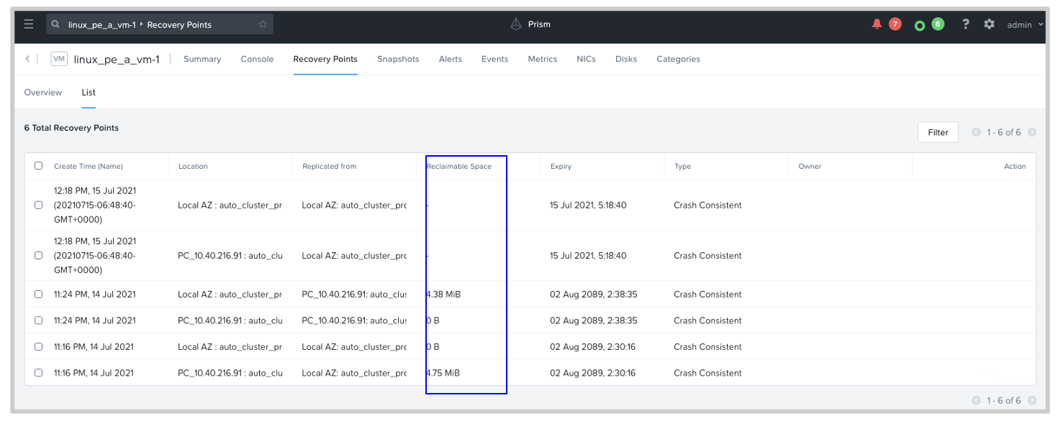Click the Action column header
The width and height of the screenshot is (1058, 421).
tap(1015, 166)
